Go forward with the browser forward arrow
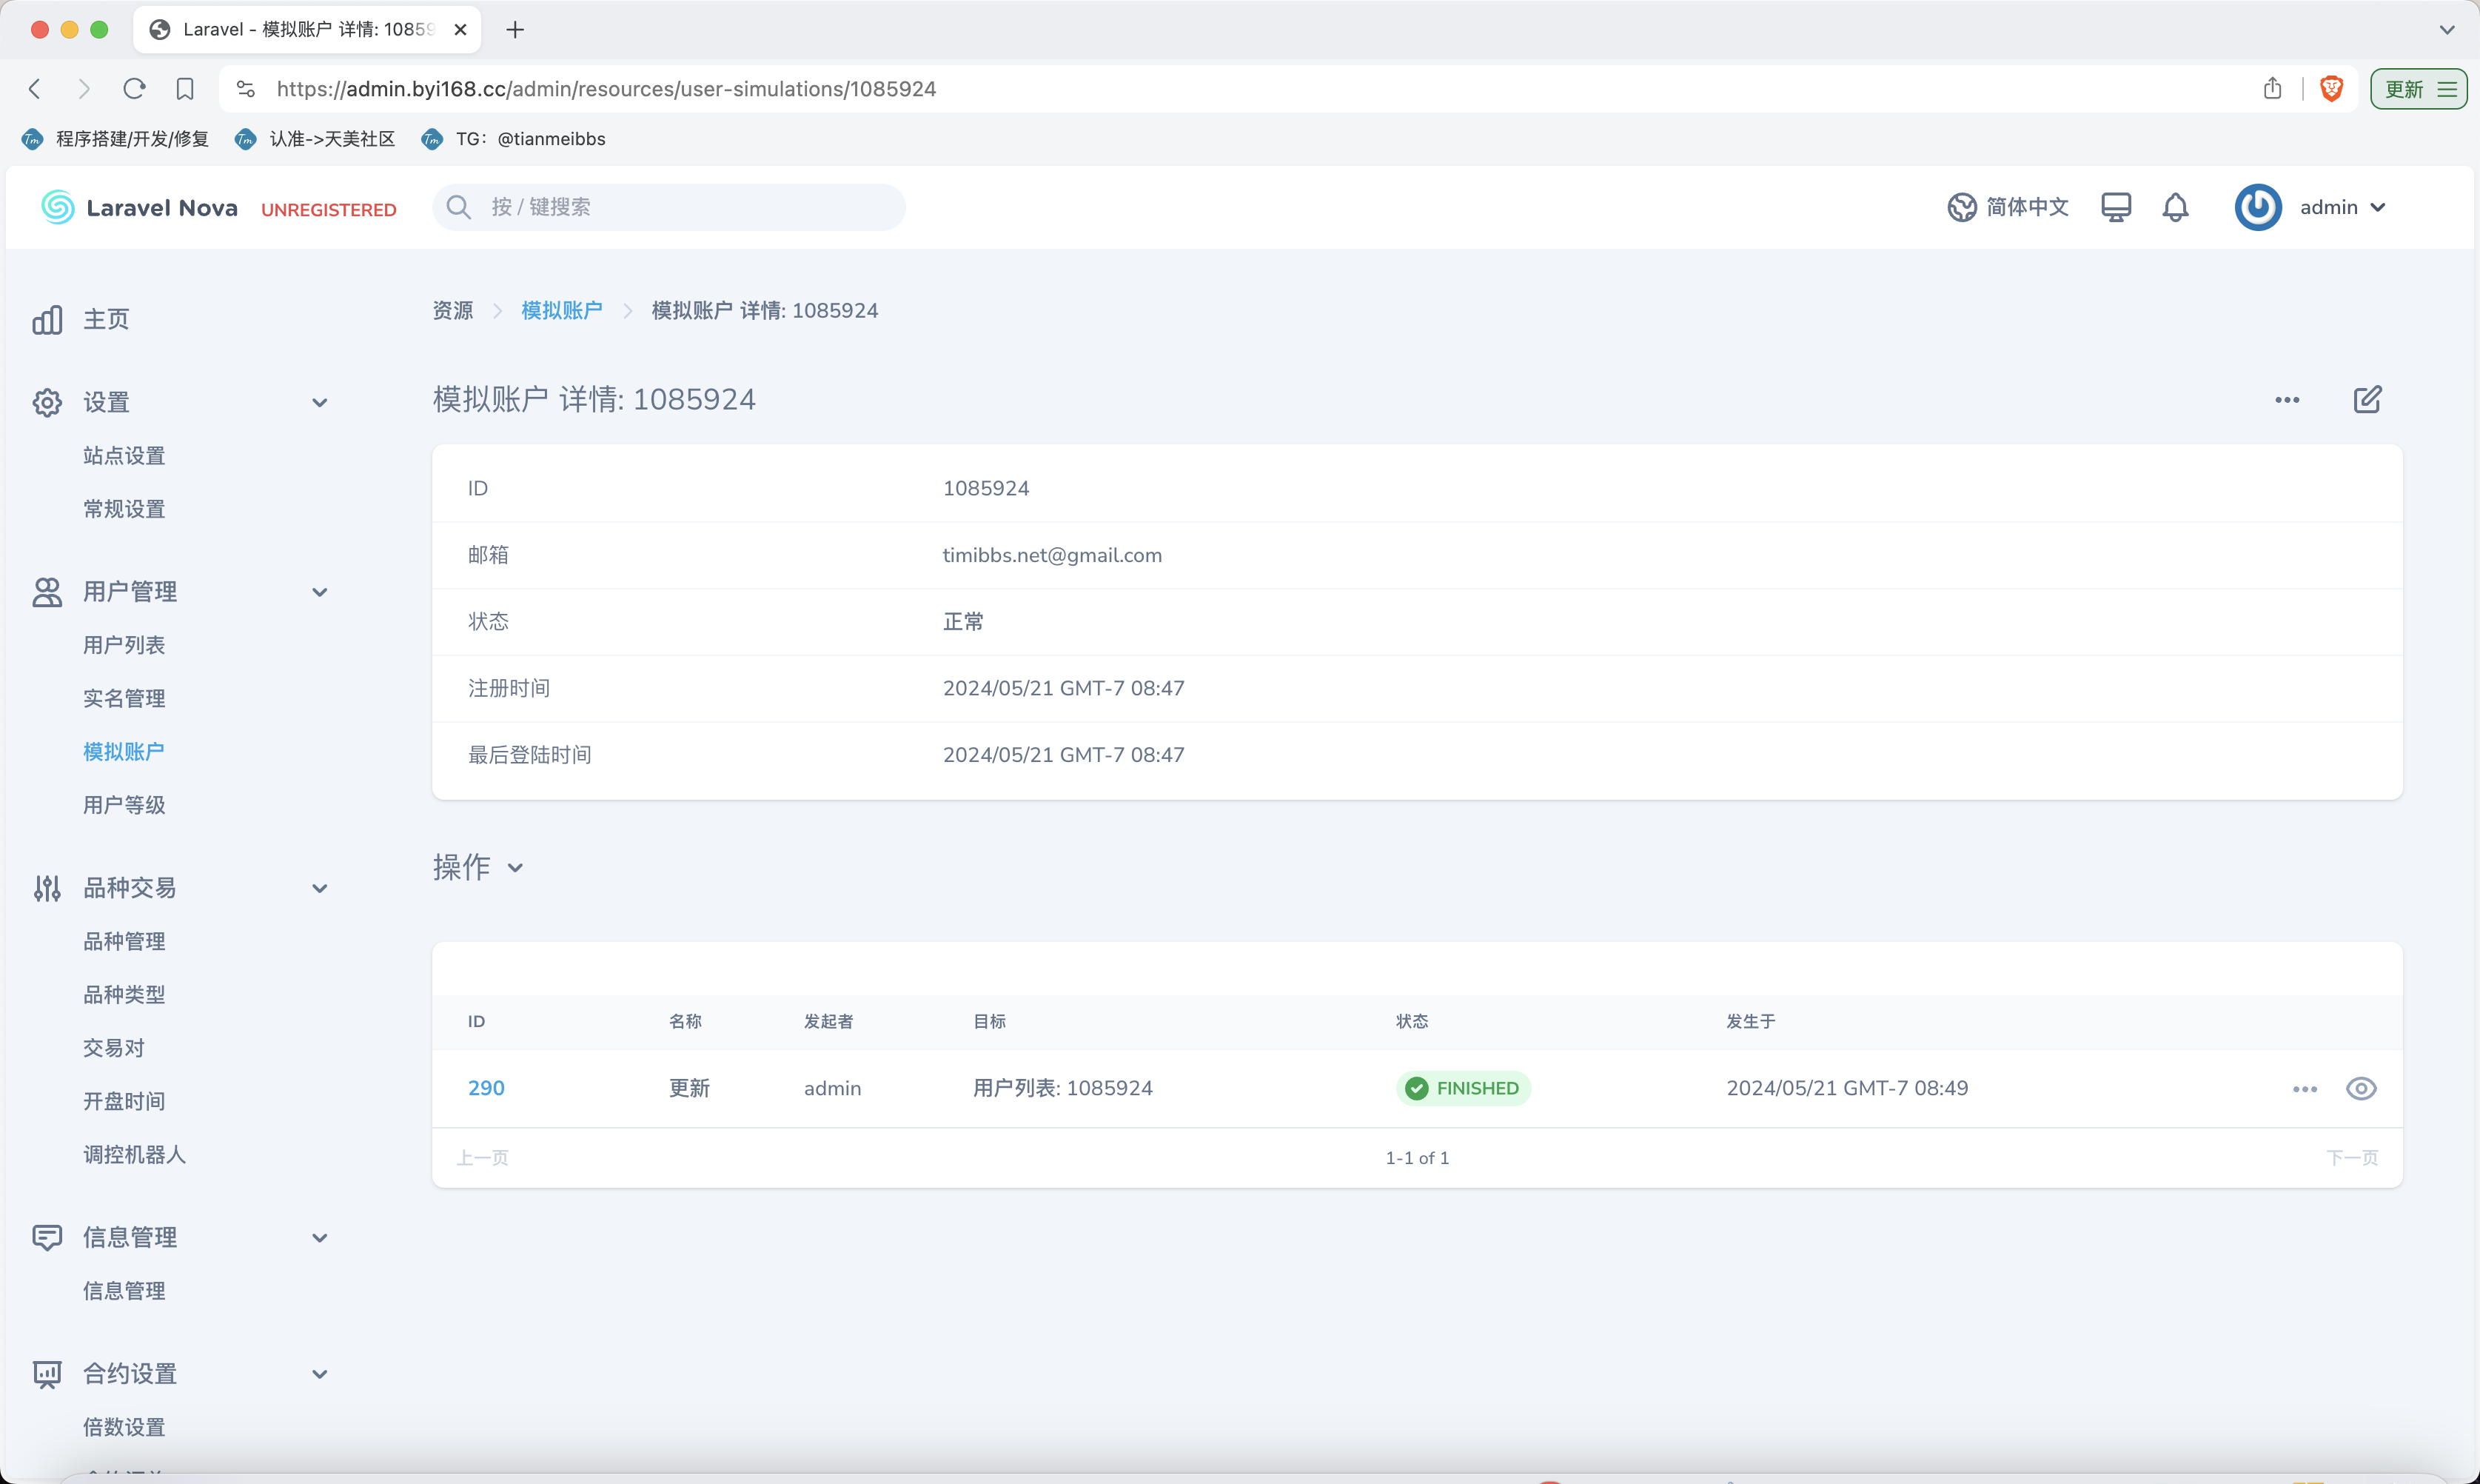Image resolution: width=2480 pixels, height=1484 pixels. pyautogui.click(x=84, y=89)
